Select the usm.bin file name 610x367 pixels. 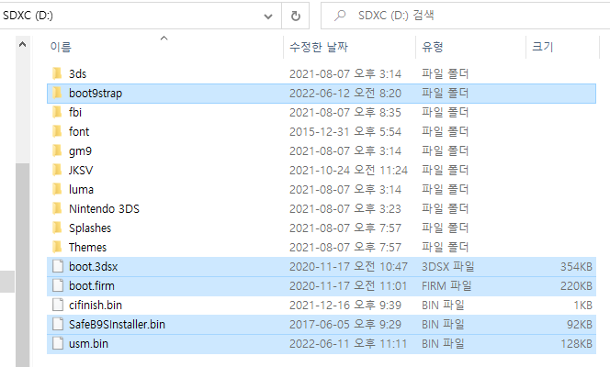point(88,344)
